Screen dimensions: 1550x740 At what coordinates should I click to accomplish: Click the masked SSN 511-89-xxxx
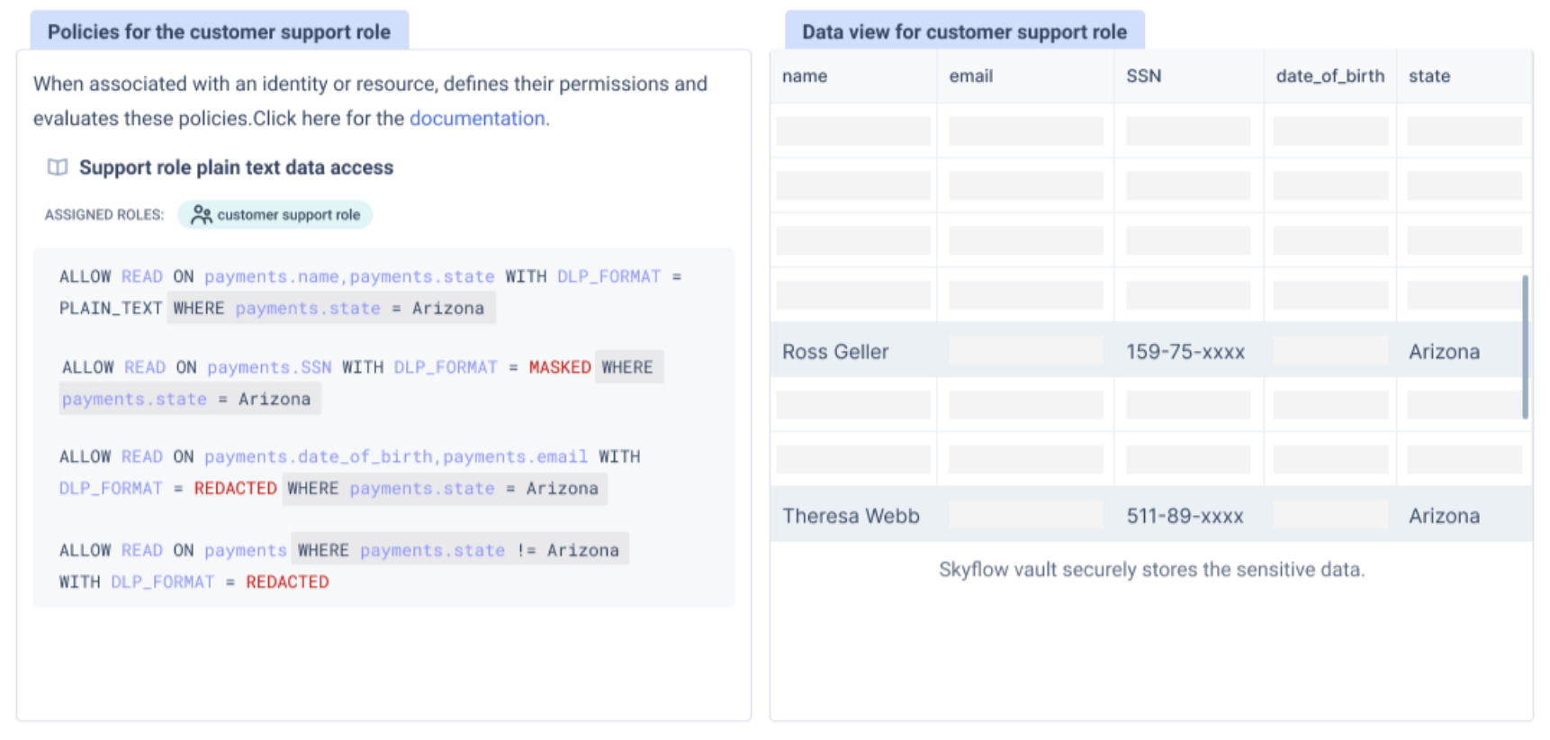[1185, 516]
